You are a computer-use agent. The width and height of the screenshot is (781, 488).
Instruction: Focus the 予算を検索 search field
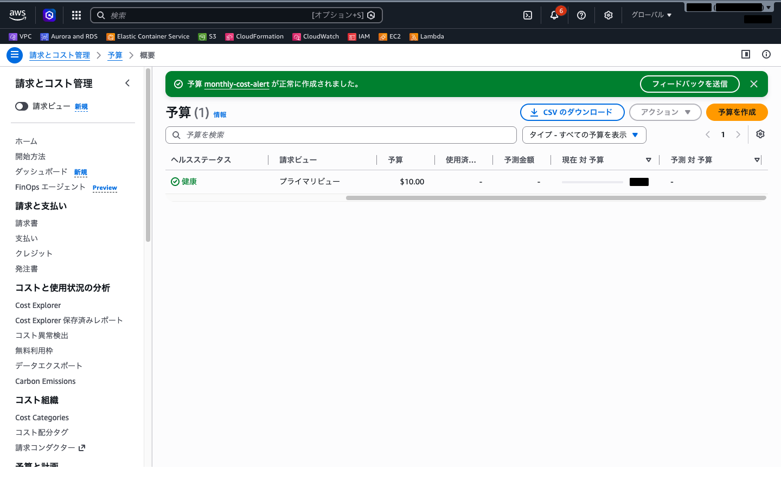tap(341, 135)
